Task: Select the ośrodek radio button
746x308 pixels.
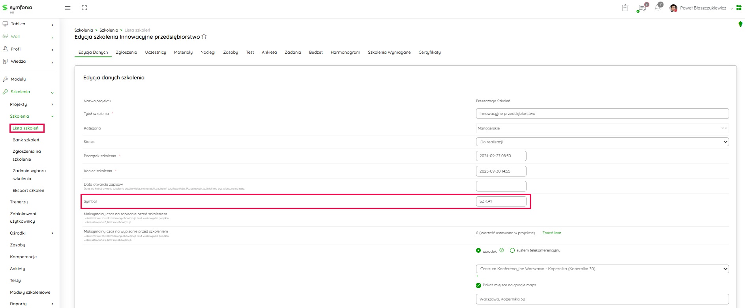Action: pos(478,250)
